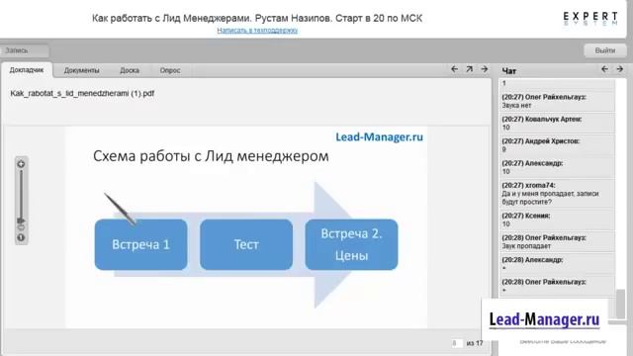Click left arrow in Чат header
The height and width of the screenshot is (356, 633).
[604, 69]
